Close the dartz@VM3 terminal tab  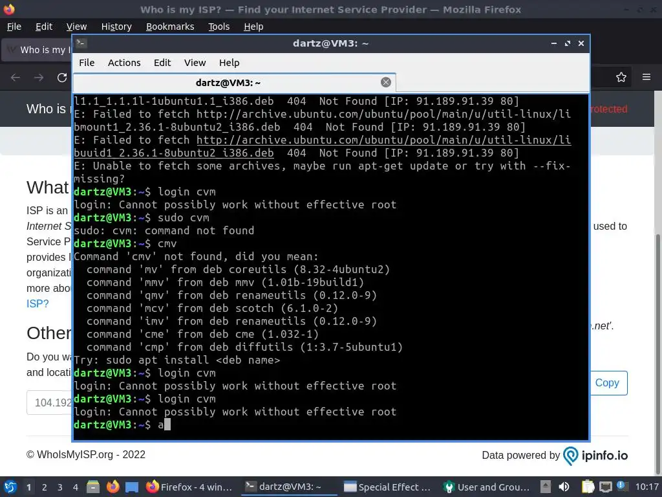pyautogui.click(x=385, y=82)
